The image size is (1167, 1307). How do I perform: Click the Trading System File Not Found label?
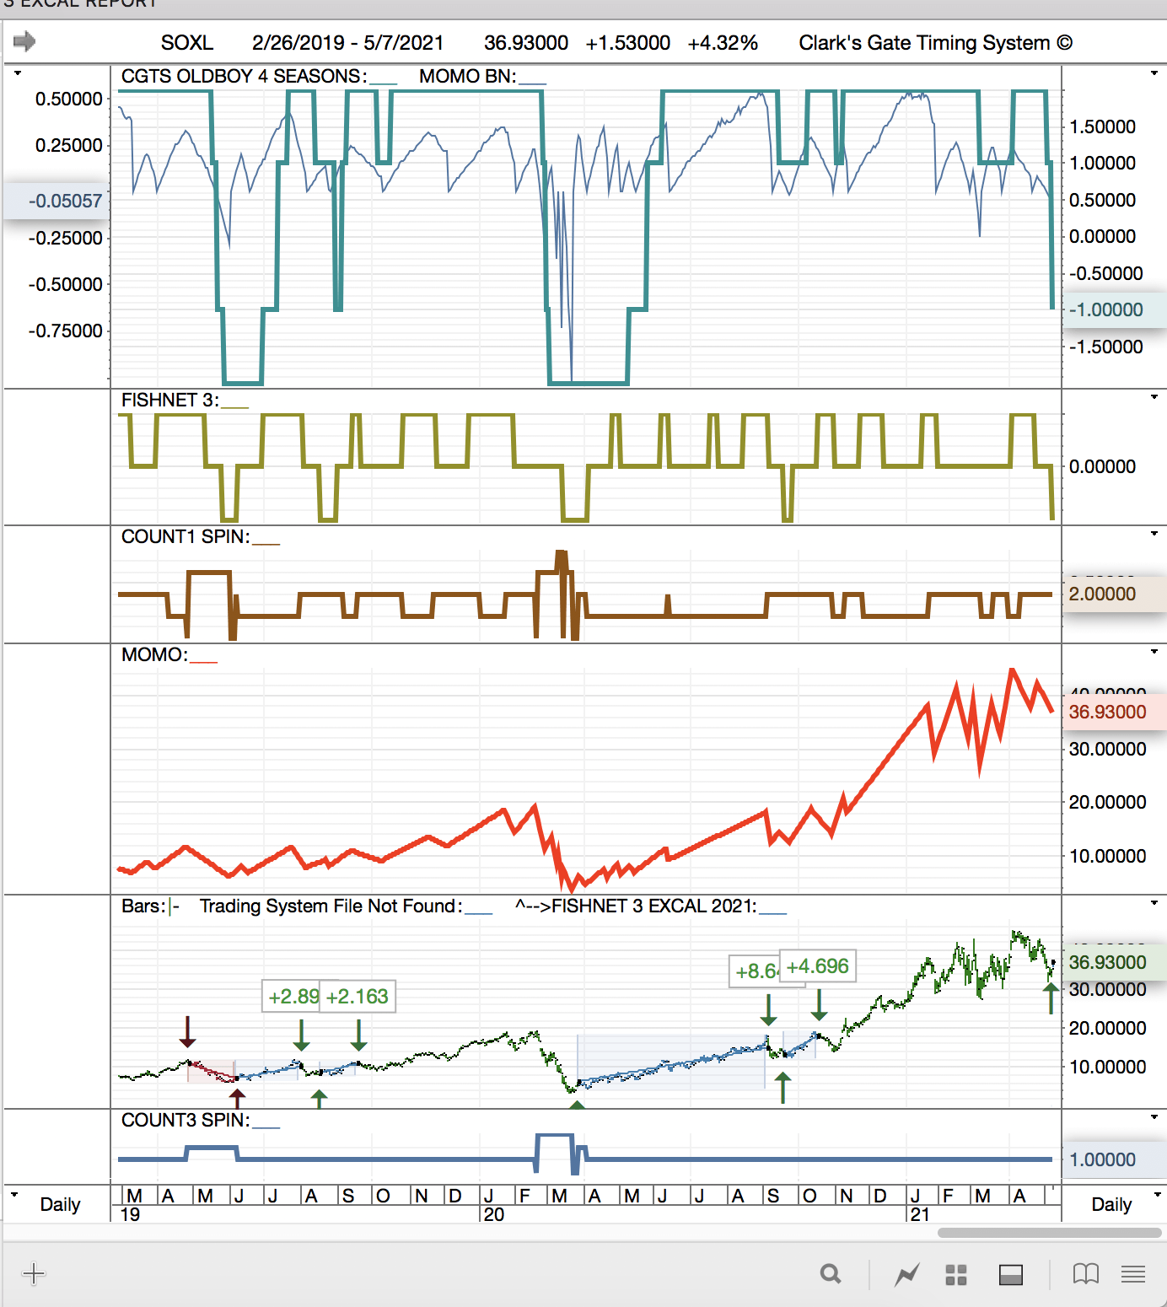[331, 906]
